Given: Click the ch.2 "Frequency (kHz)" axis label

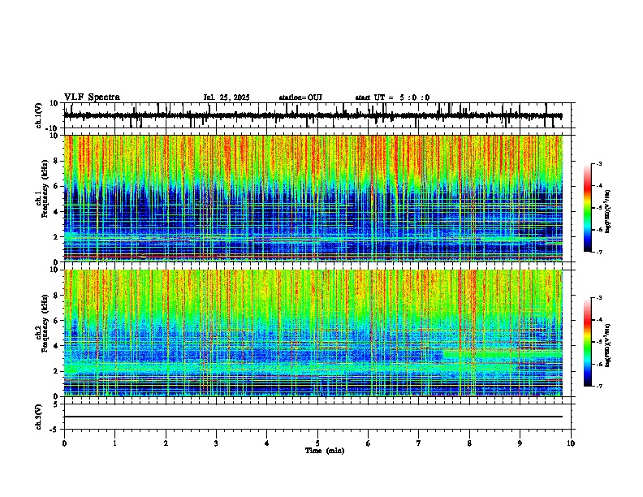Looking at the screenshot, I should 45,323.
